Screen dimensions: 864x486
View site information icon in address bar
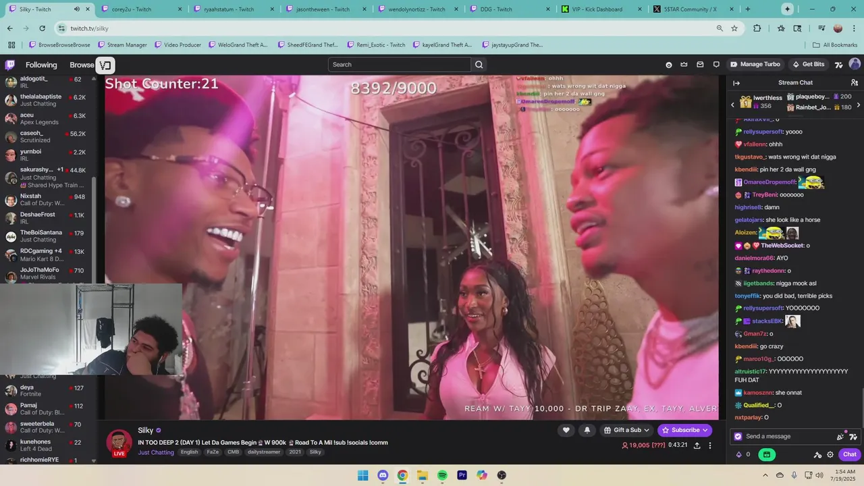point(62,28)
